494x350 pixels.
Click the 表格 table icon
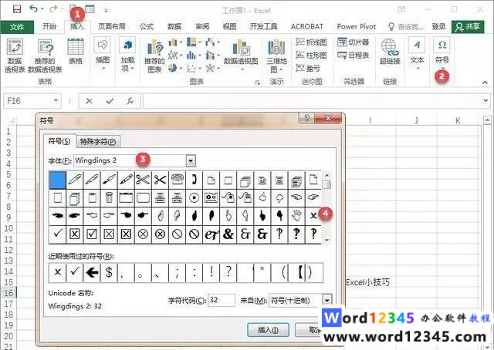(x=76, y=49)
